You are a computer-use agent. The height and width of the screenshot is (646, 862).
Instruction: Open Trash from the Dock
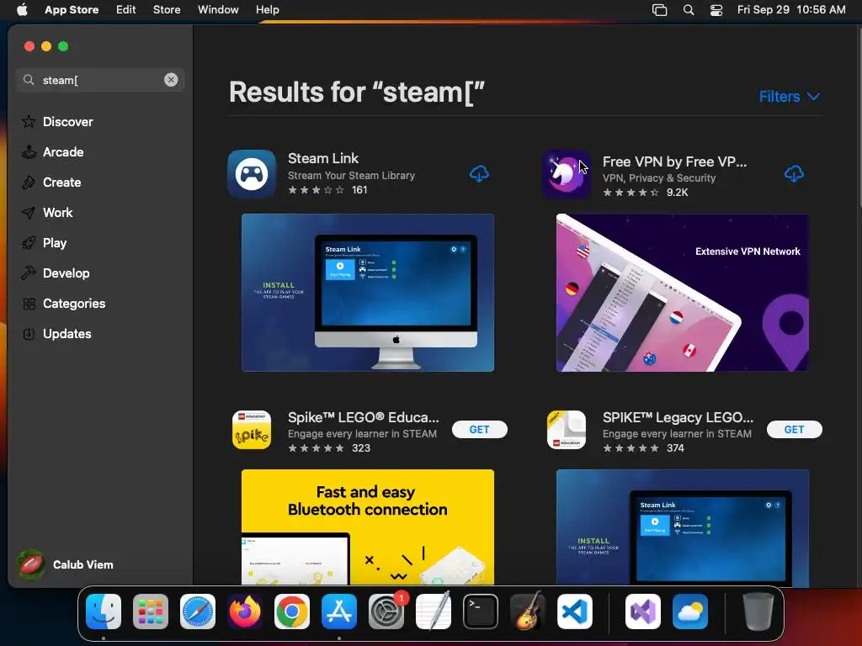(x=758, y=612)
